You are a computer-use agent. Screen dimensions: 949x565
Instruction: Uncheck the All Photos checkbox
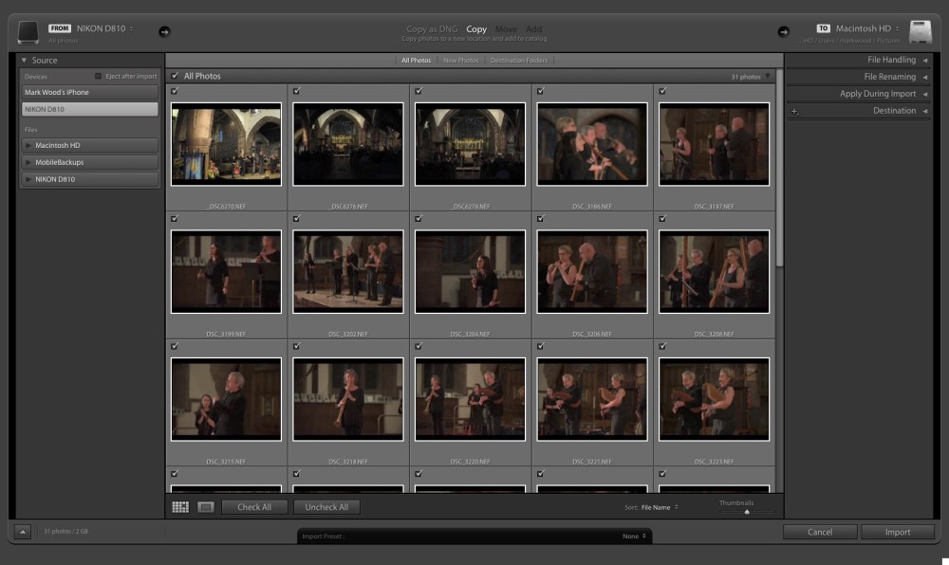175,76
